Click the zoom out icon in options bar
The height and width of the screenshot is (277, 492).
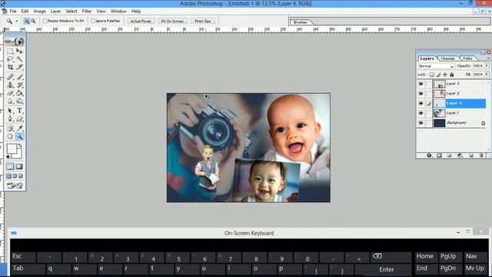click(33, 21)
